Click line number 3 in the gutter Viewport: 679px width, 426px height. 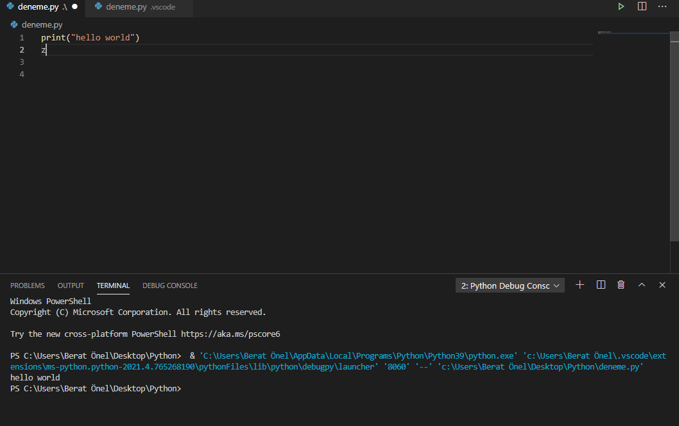point(22,62)
